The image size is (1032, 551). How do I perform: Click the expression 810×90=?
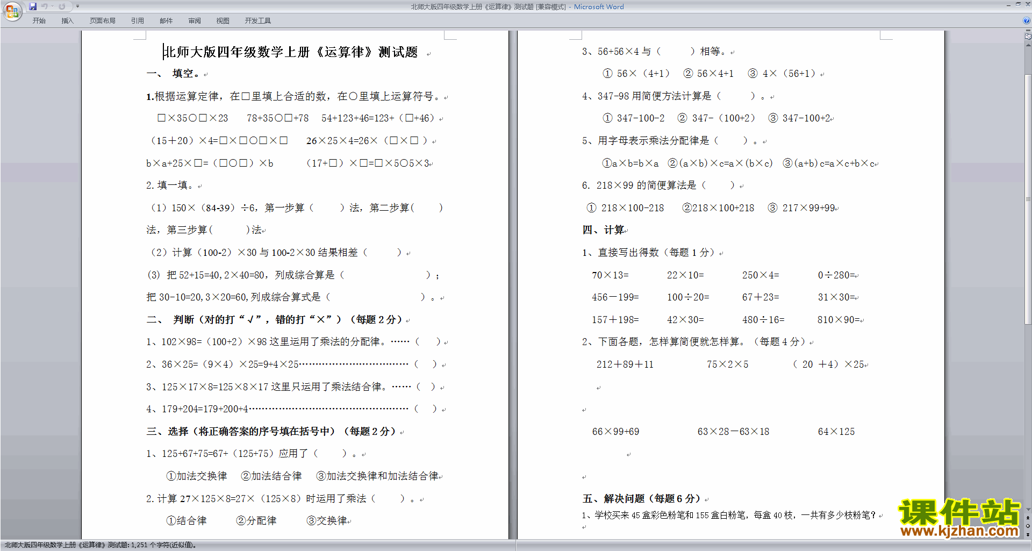point(838,320)
